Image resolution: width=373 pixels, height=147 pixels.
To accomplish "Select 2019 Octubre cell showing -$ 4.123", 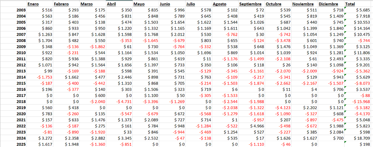I will coord(278,108).
